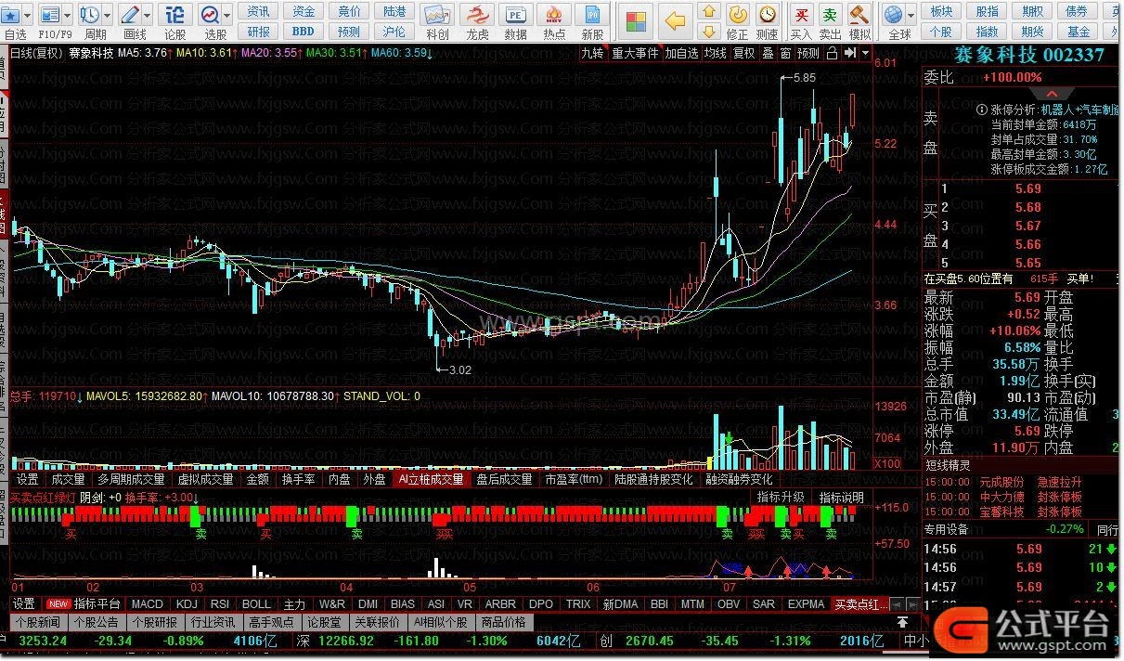This screenshot has height=661, width=1124.
Task: Select the 画线 drawing pencil icon
Action: pos(131,15)
